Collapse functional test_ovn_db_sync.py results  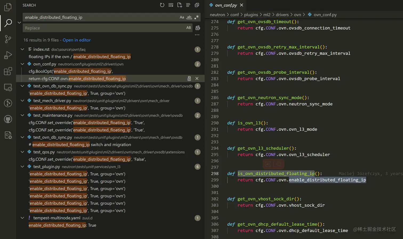click(22, 86)
